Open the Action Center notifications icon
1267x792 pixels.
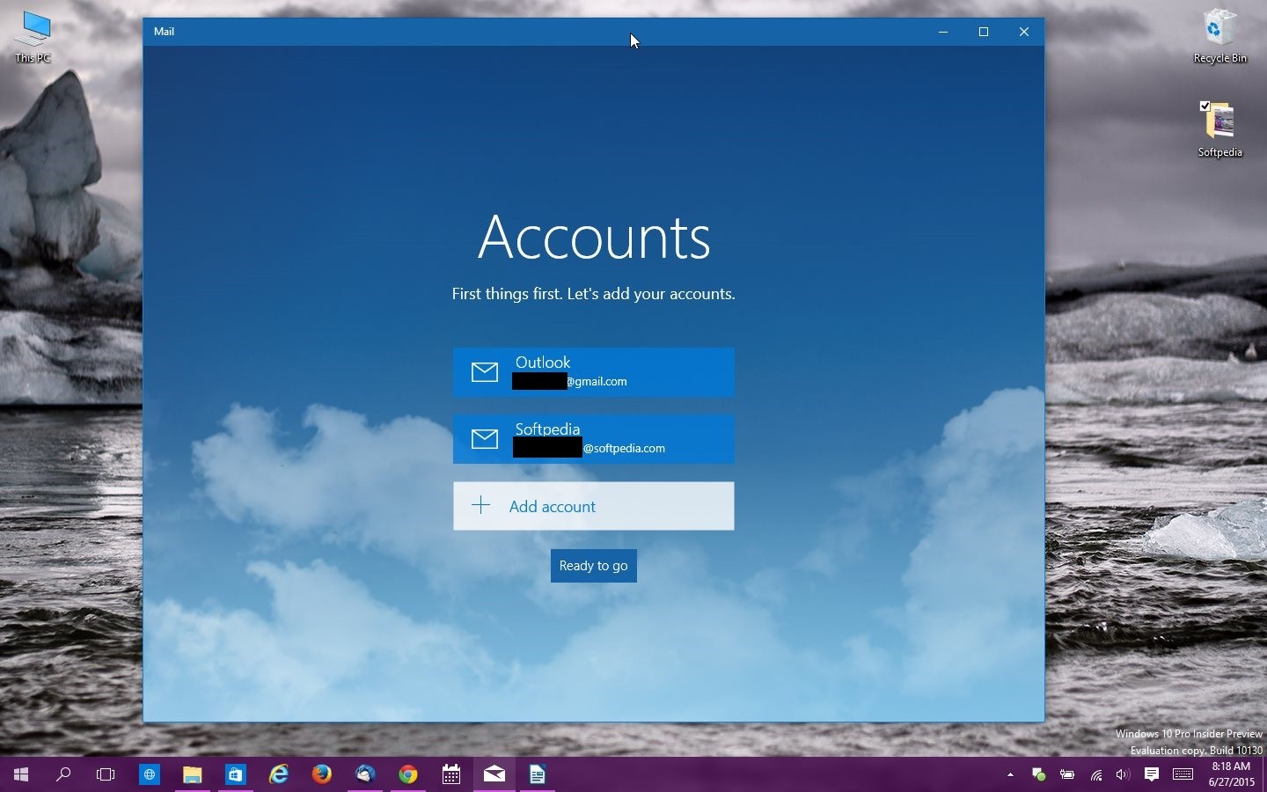tap(1152, 774)
